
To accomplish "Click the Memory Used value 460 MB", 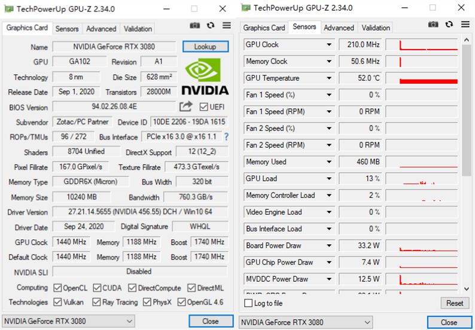I will [x=360, y=162].
